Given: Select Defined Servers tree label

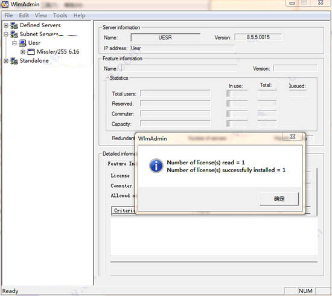Looking at the screenshot, I should 40,25.
